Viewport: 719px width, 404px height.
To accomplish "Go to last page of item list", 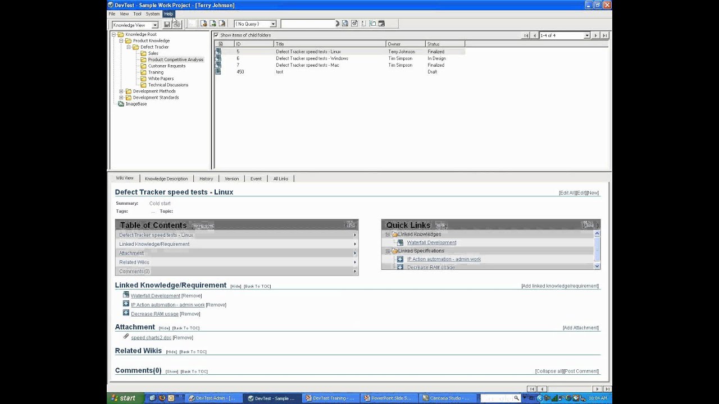I will coord(605,35).
